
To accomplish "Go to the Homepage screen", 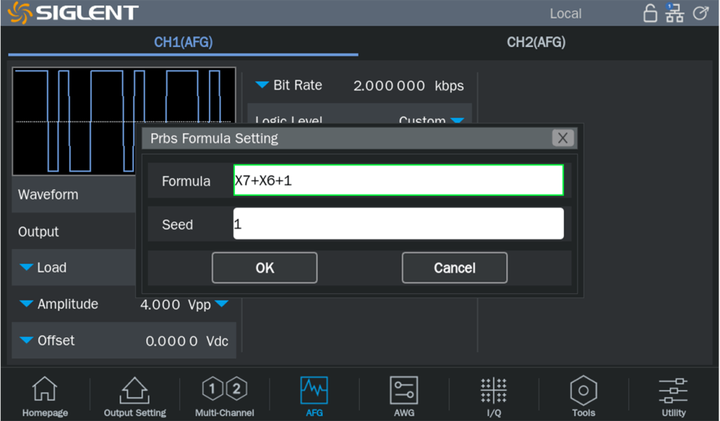I will (x=45, y=396).
